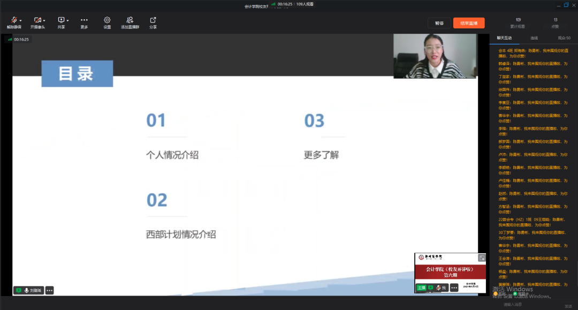Click the speaker's webcam video thumbnail
Viewport: 578px width, 310px height.
435,56
